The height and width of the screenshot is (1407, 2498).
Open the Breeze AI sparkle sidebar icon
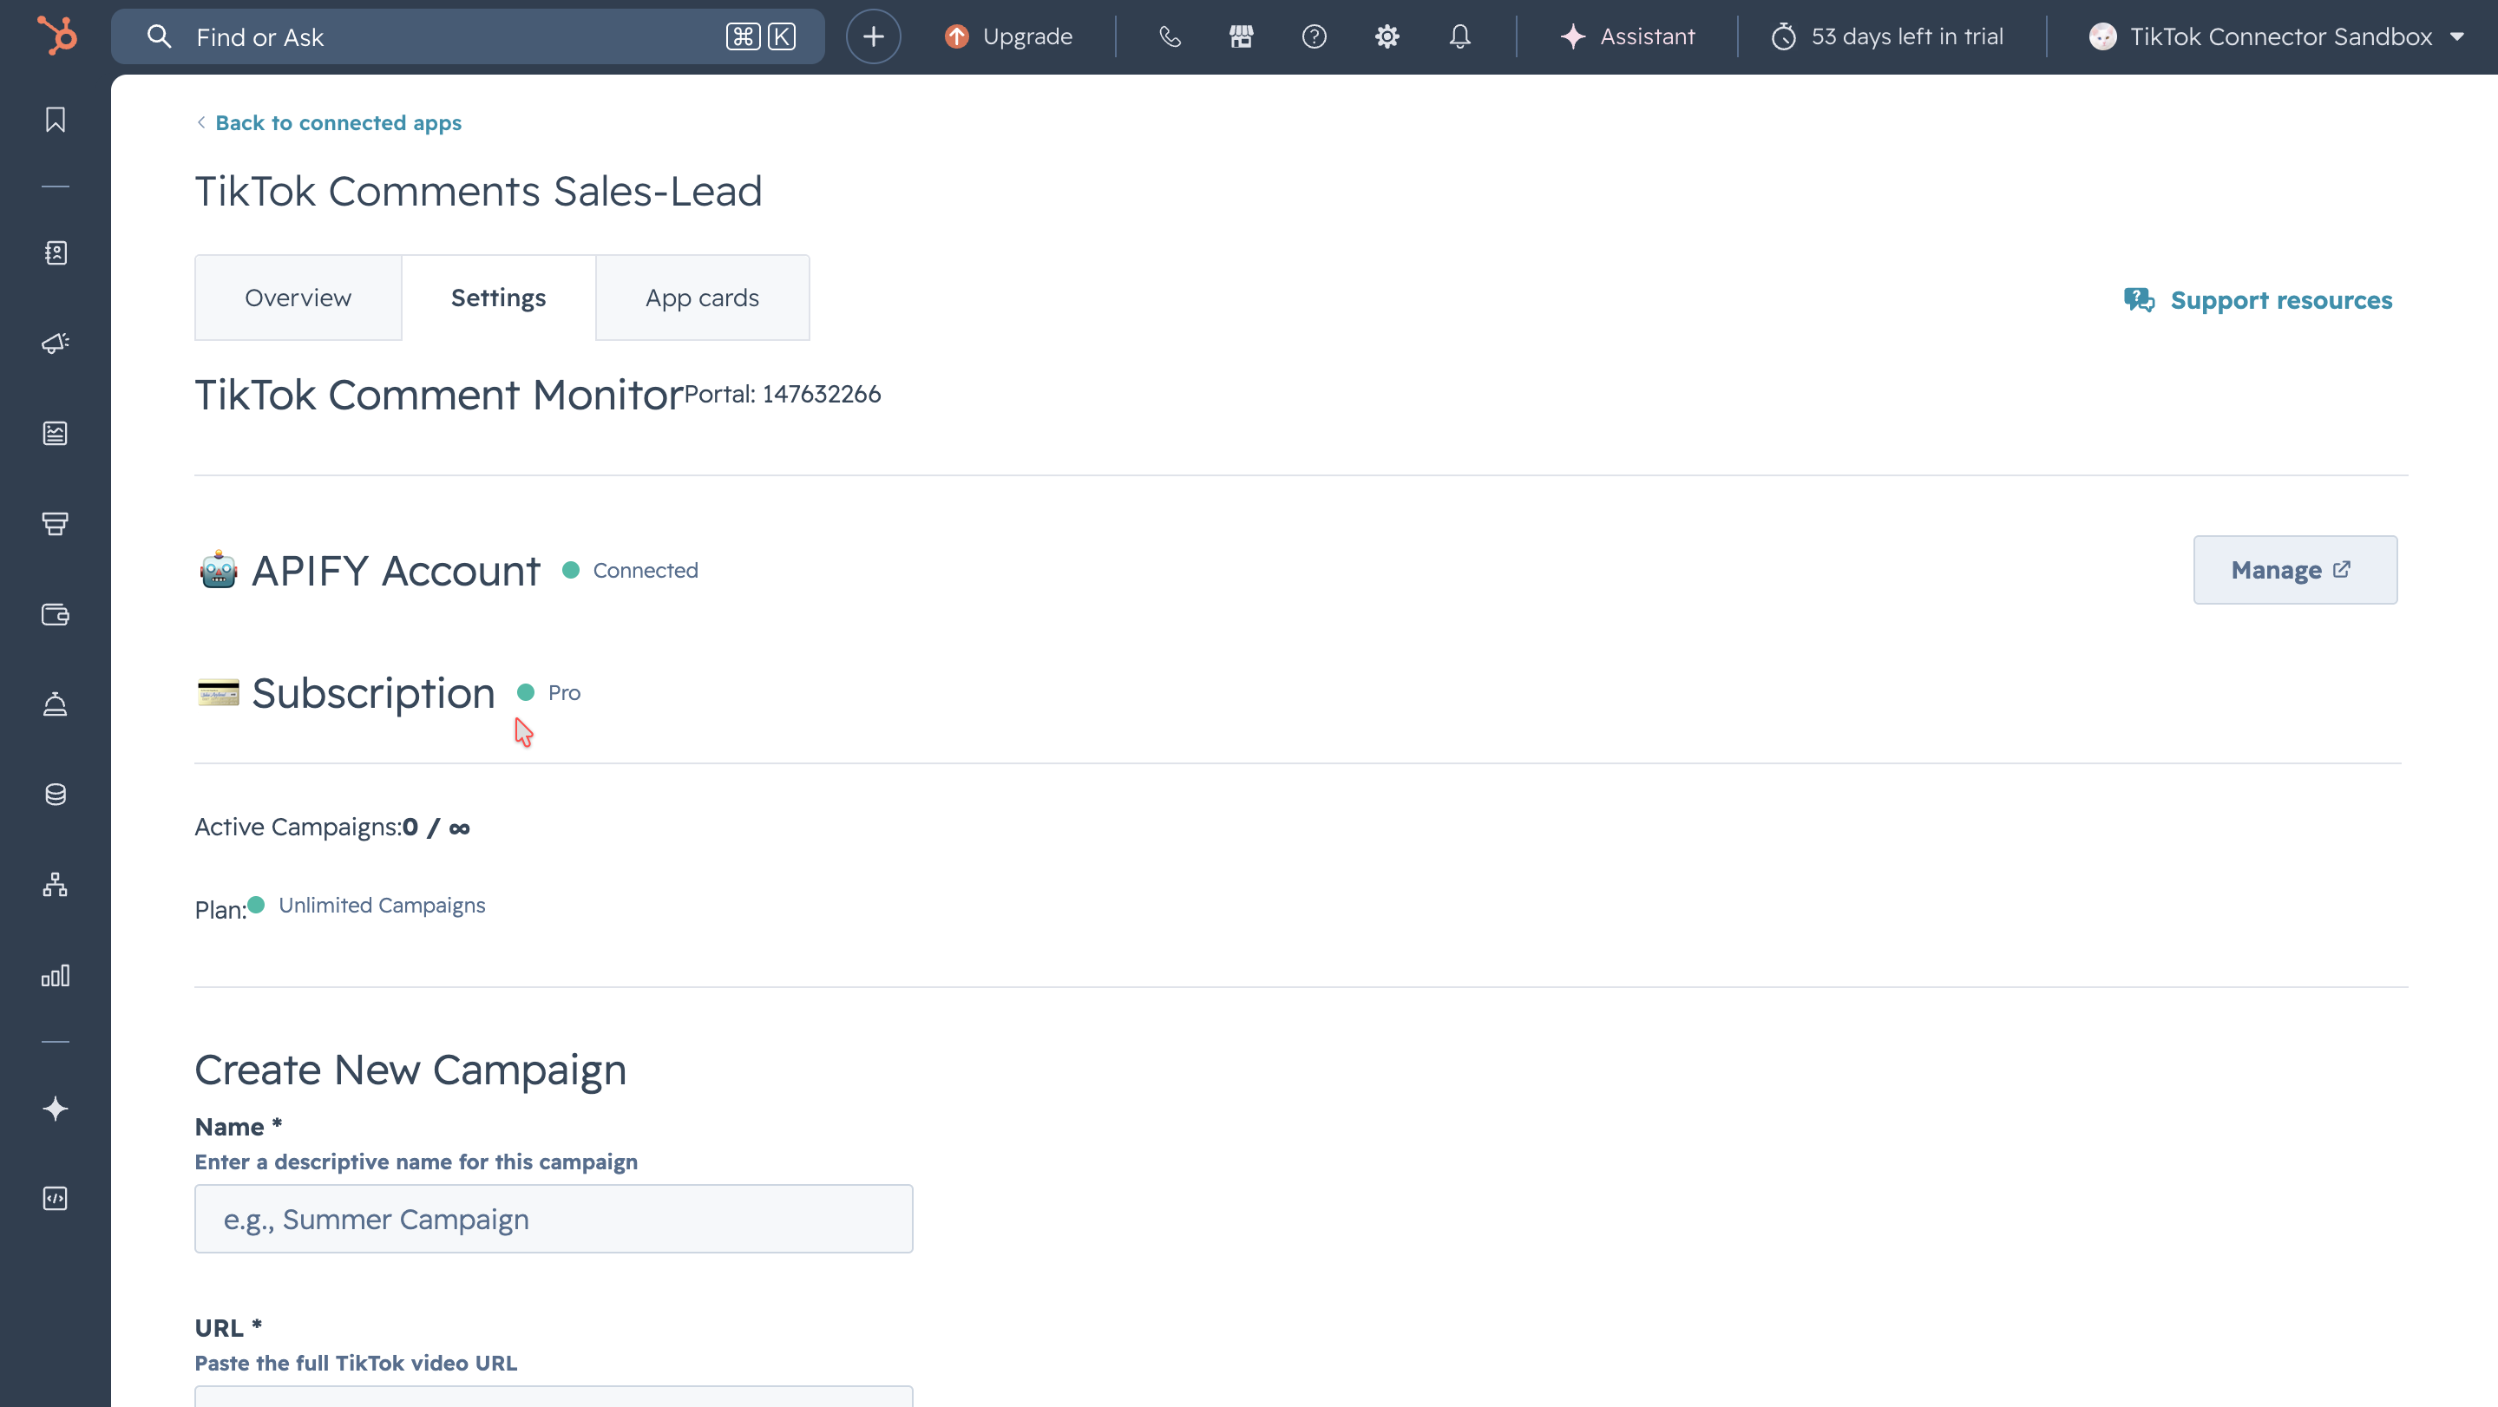click(x=56, y=1109)
